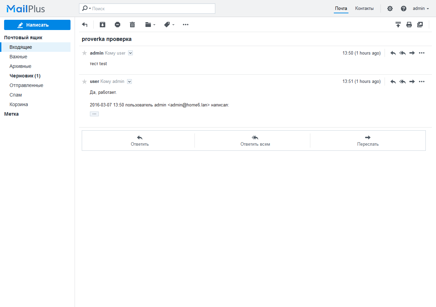Click into the Поиск search field

[x=153, y=9]
